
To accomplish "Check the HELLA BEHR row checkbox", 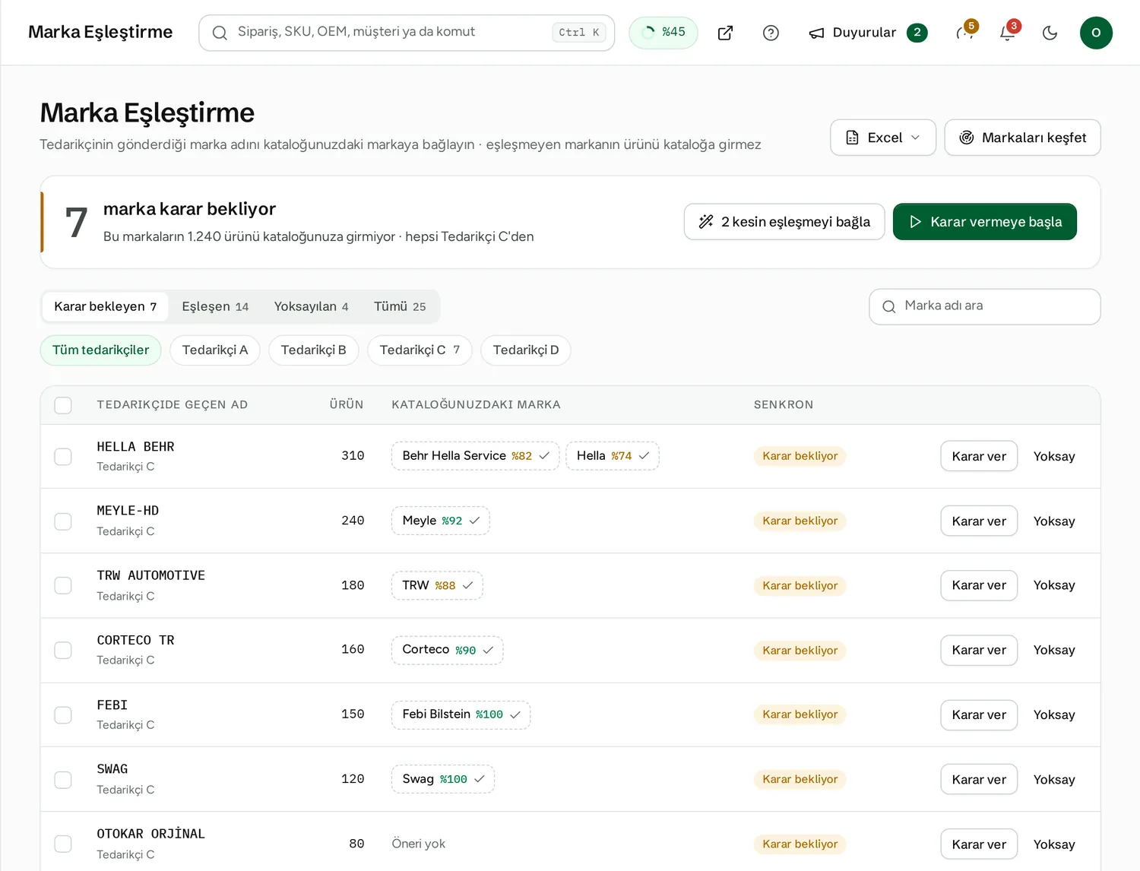I will 63,457.
